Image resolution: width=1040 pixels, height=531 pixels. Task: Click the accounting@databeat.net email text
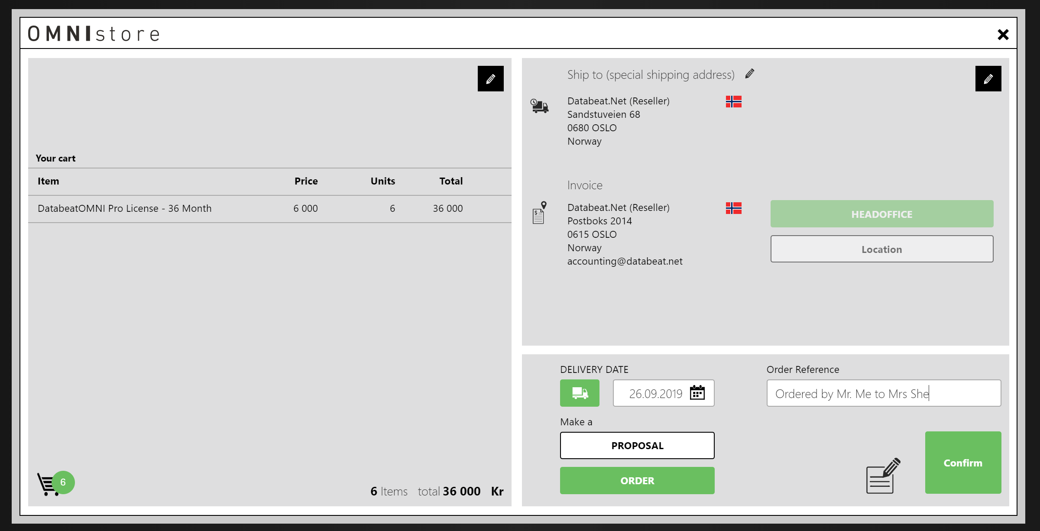click(625, 261)
